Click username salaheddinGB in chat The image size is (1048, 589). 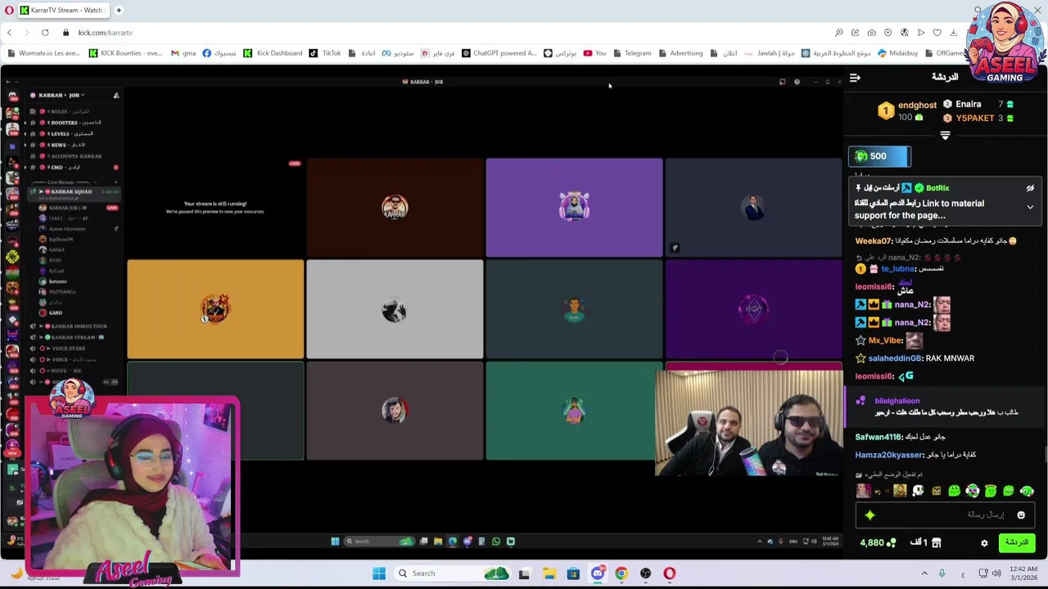click(894, 358)
